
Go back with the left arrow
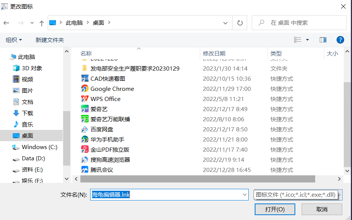pyautogui.click(x=6, y=23)
